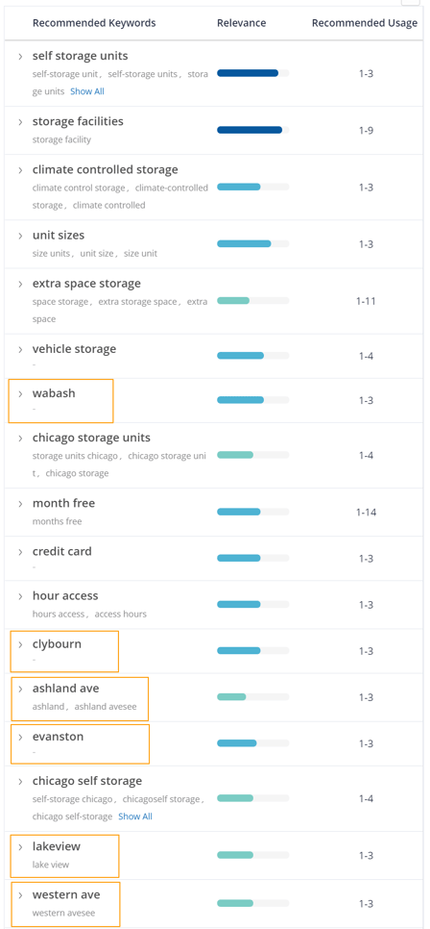Screen dimensions: 430x929
Task: Expand the hour access chevron
Action: pyautogui.click(x=20, y=596)
